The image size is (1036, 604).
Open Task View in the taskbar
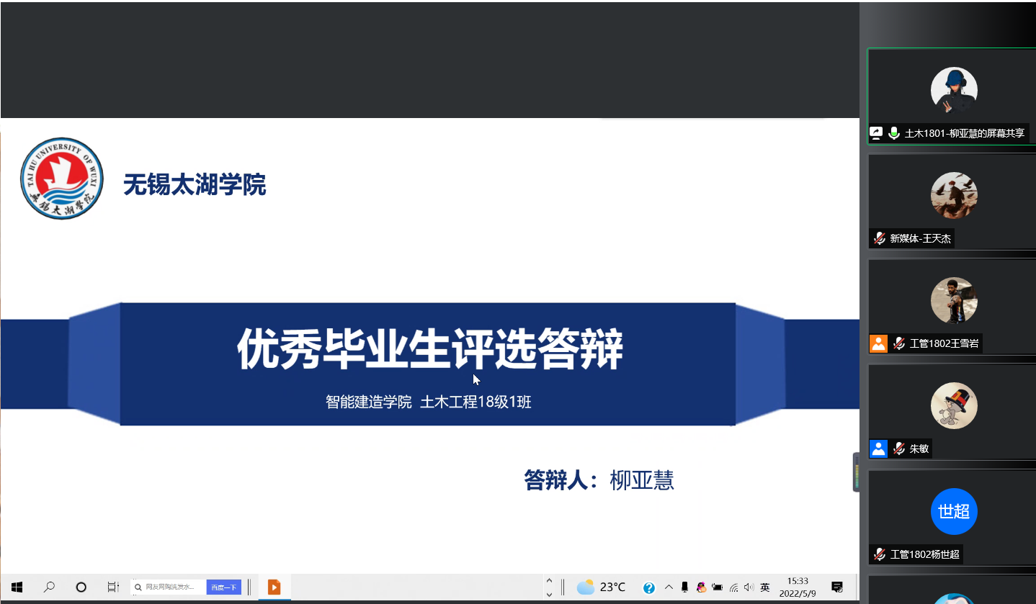[x=112, y=587]
